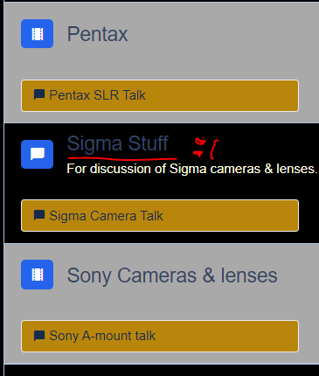The image size is (319, 376).
Task: Click the Sony Cameras & lenses film icon
Action: 37,275
